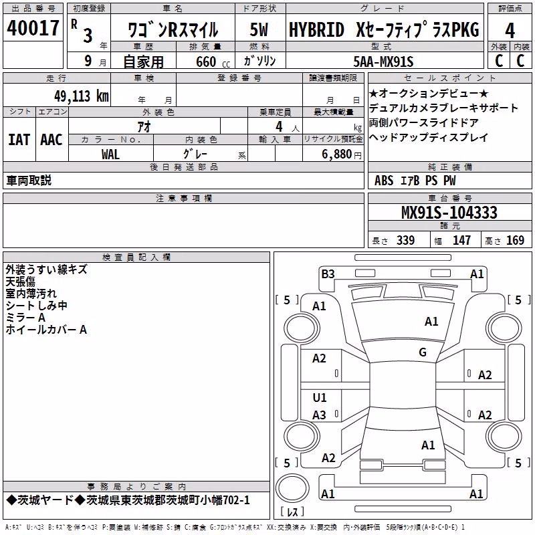Screen dimensions: 535x535
Task: Select grade HYBRID XセーフティプラスPKG
Action: (x=385, y=29)
